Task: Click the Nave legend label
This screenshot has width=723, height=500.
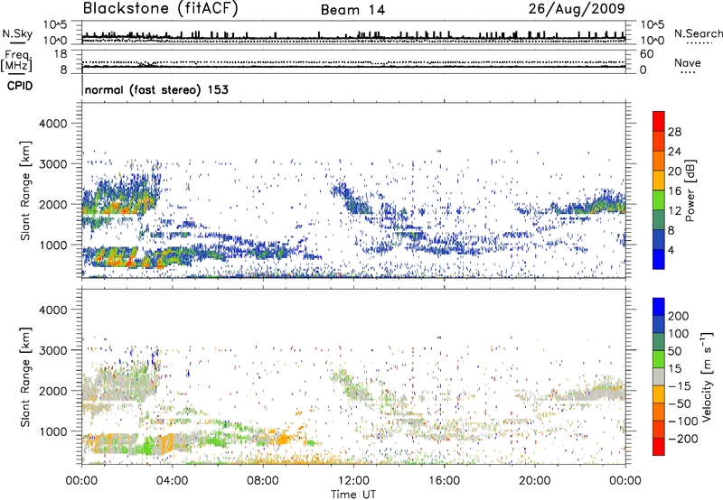Action: tap(688, 63)
